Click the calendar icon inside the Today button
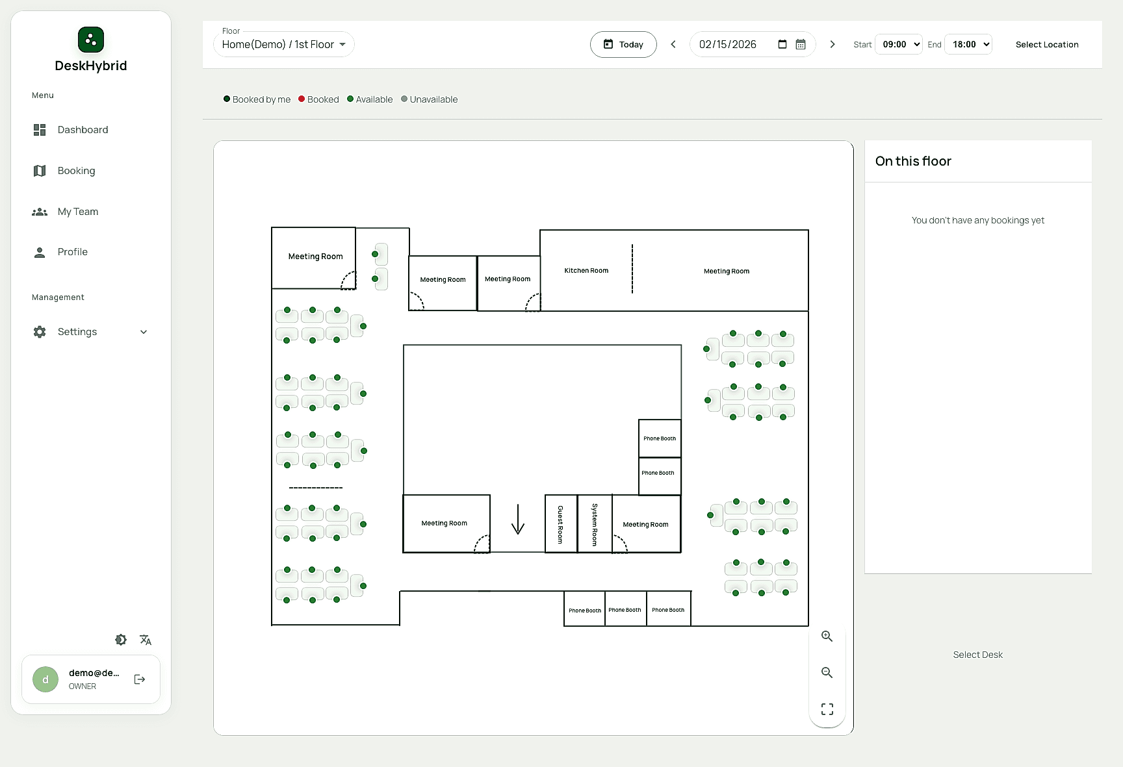The image size is (1123, 767). pos(608,44)
